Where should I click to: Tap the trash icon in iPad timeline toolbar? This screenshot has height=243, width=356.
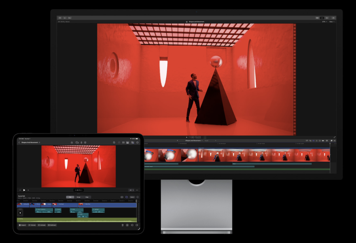(123, 225)
